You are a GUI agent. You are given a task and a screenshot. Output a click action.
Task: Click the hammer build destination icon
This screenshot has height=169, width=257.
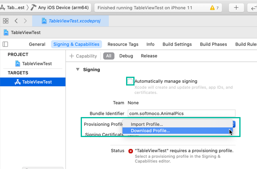click(33, 8)
